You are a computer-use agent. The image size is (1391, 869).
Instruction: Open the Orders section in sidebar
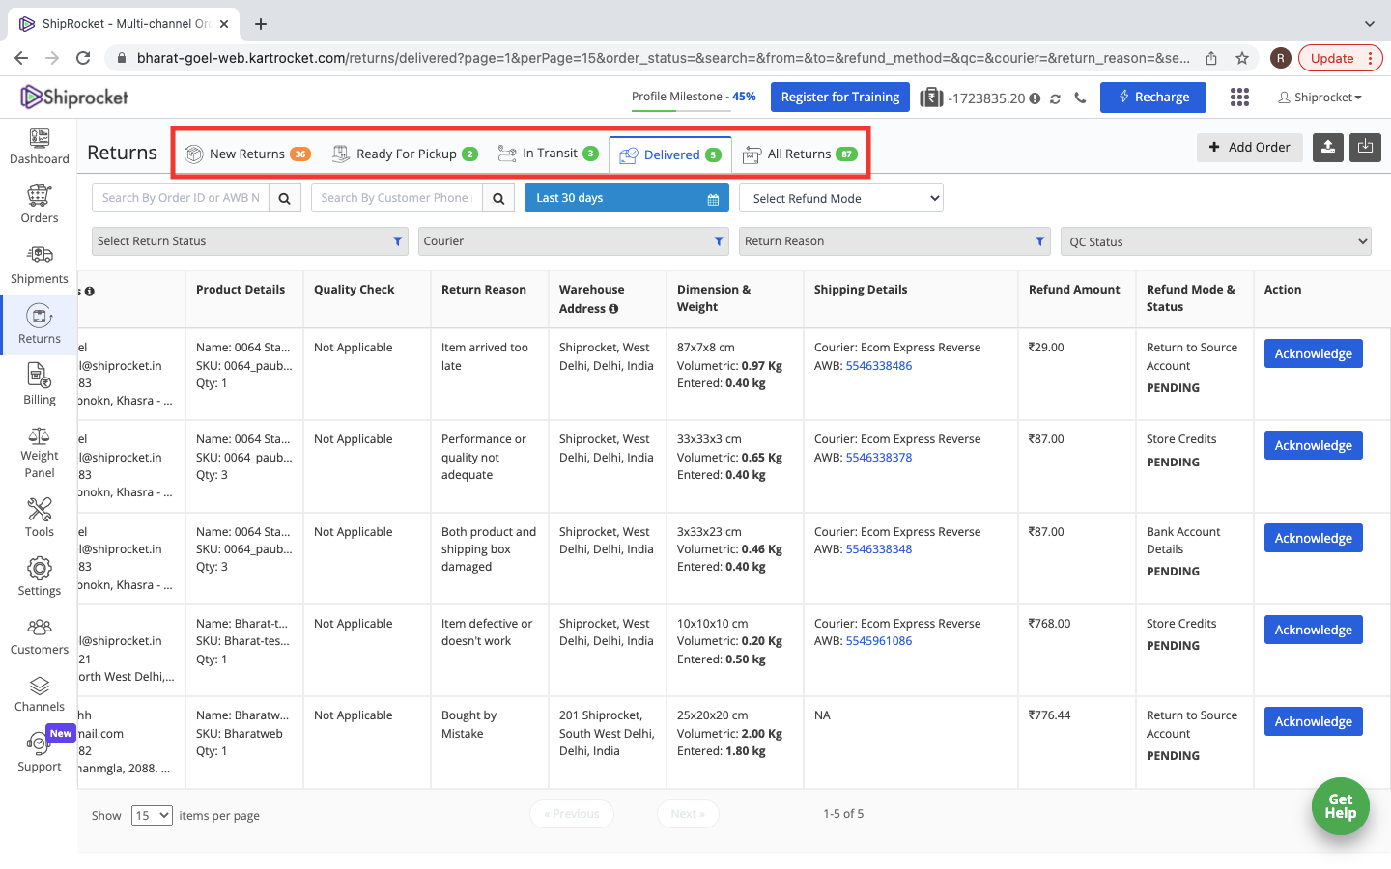tap(39, 206)
